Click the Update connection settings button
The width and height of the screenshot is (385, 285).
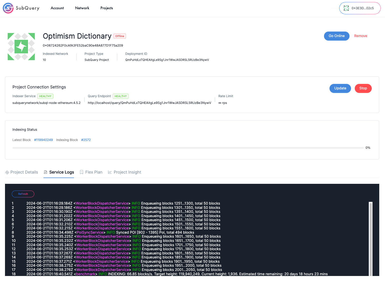340,88
